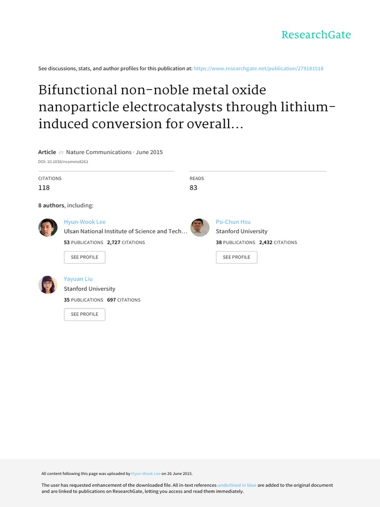Click Yayuan Liu's profile photo

[x=48, y=285]
